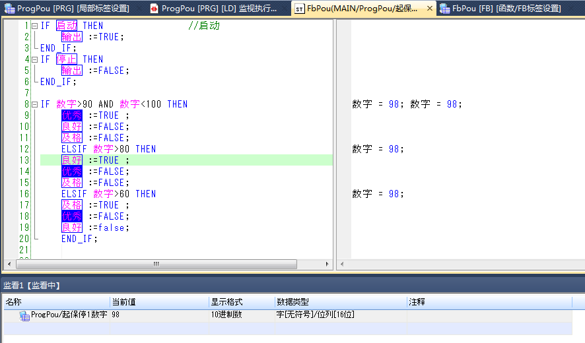This screenshot has width=585, height=343.
Task: Click the FbPou FB label tab icon
Action: 445,9
